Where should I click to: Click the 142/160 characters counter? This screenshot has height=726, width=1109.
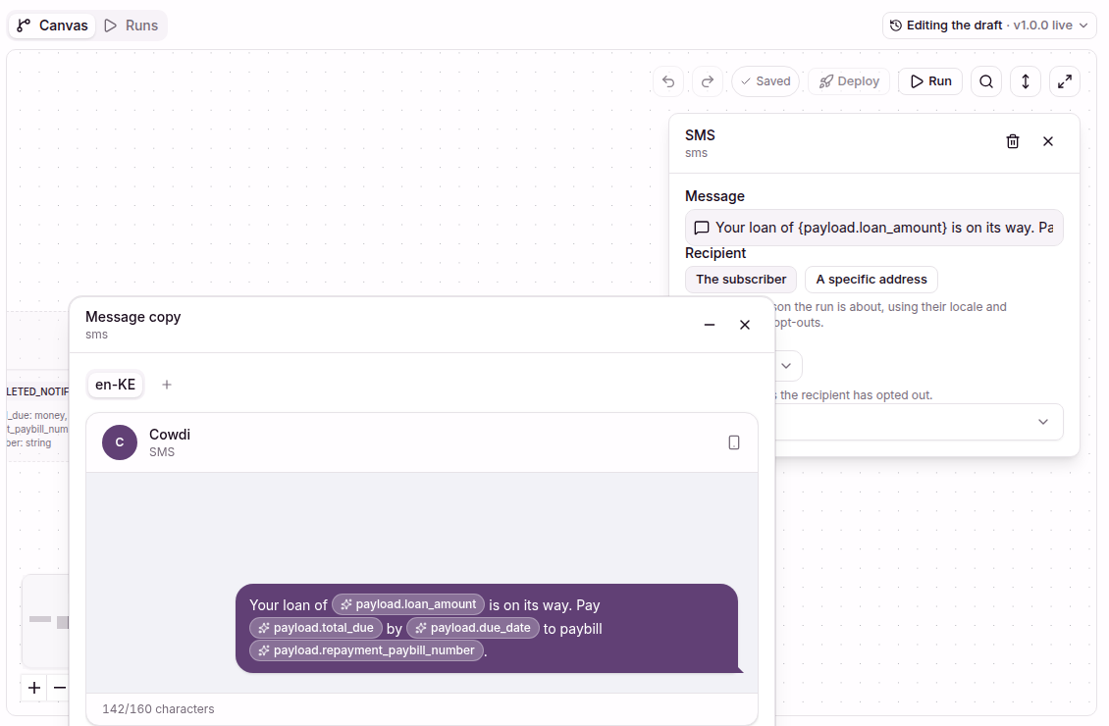pos(158,709)
